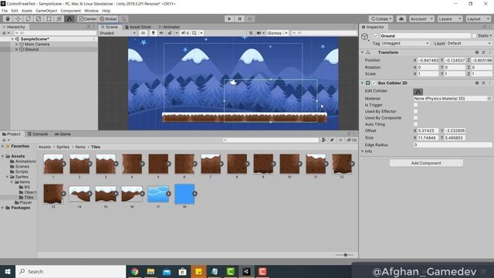Click the Step frame button
Screen dimensions: 494x278
click(250, 19)
